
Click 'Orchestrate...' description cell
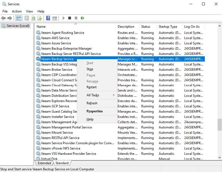click(127, 75)
